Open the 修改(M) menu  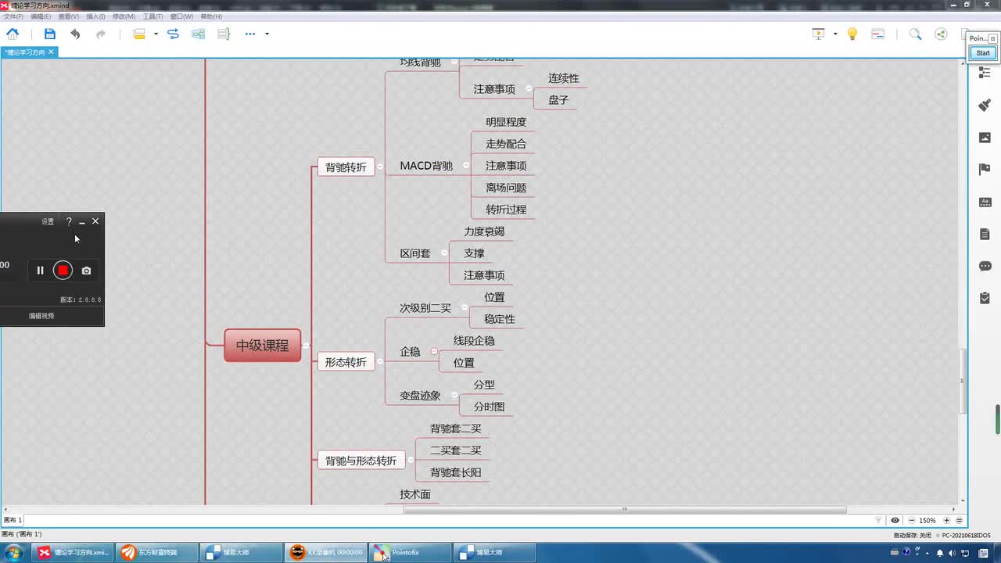[x=124, y=16]
